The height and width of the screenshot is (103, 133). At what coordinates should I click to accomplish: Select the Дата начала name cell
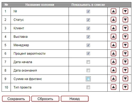pos(40,62)
